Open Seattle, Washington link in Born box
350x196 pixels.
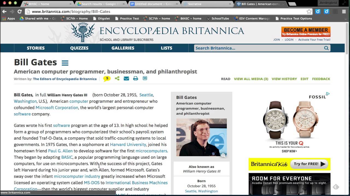click(202, 191)
